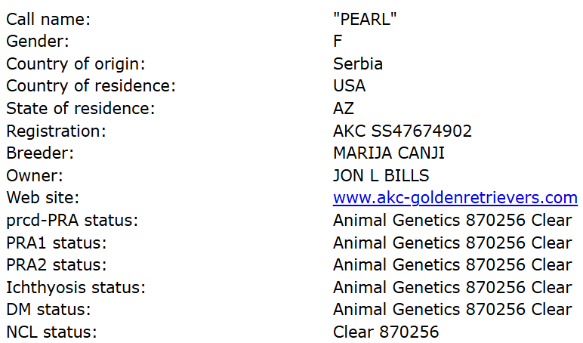Click the Ichthyosis status result text

click(x=452, y=287)
